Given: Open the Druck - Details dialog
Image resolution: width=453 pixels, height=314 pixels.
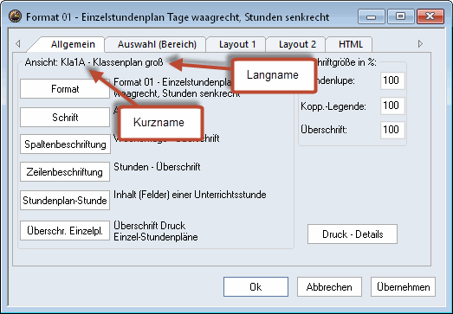Looking at the screenshot, I should (353, 234).
